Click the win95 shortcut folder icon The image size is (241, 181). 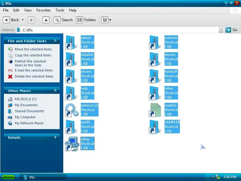[x=72, y=127]
